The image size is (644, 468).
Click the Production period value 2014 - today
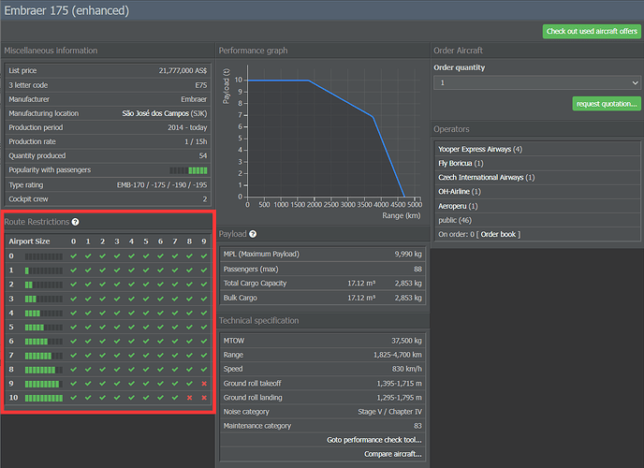(x=187, y=127)
